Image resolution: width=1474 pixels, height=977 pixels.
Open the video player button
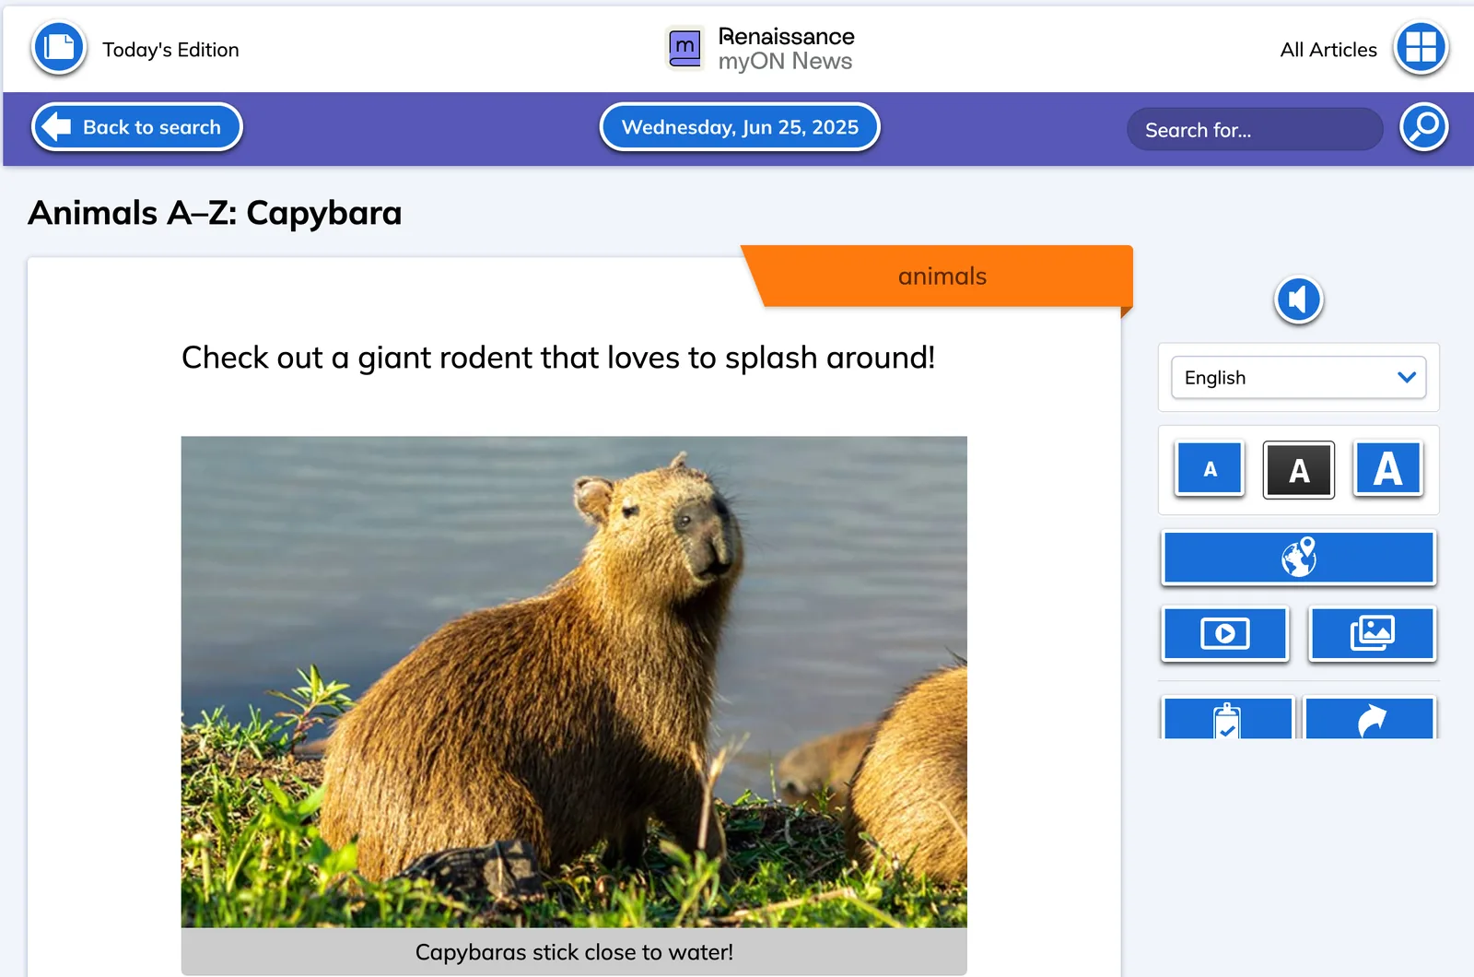pos(1225,633)
